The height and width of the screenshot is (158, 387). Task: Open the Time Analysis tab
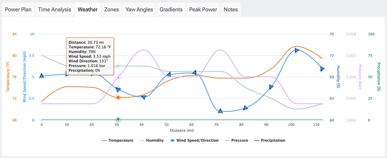[x=55, y=10]
